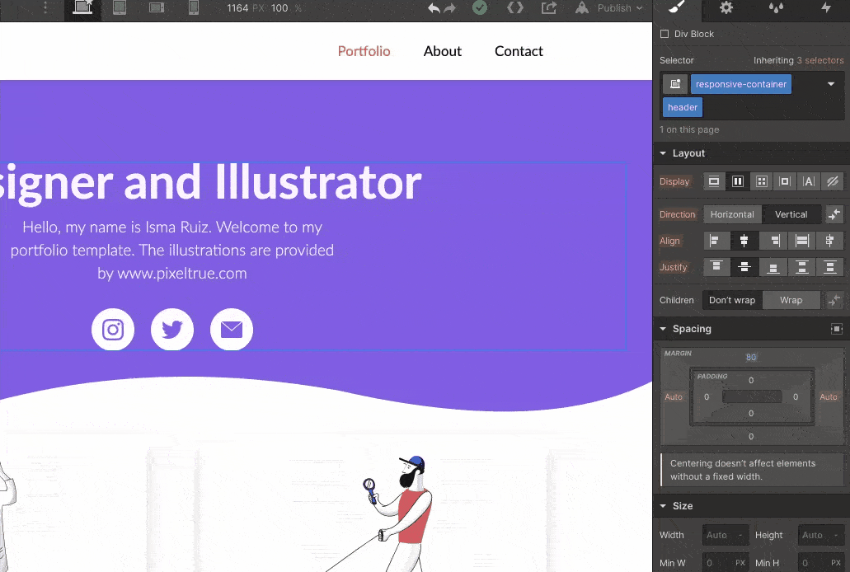The image size is (850, 572).
Task: Click the About nav link
Action: point(443,51)
